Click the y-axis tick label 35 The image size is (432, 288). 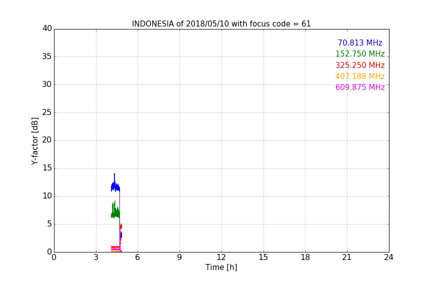click(x=47, y=56)
